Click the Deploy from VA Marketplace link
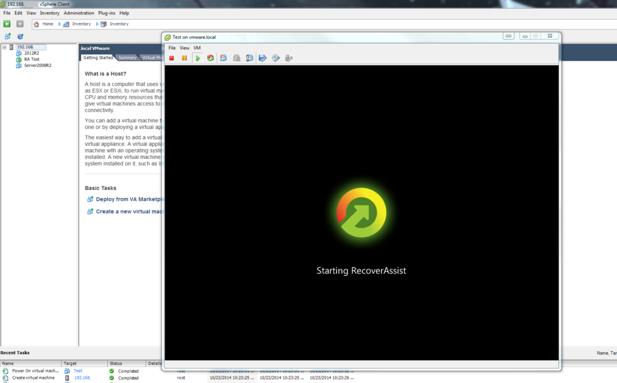617x383 pixels. coord(130,199)
